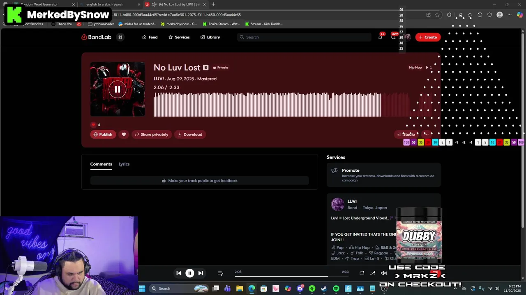Image resolution: width=526 pixels, height=295 pixels.
Task: Open the notifications bell
Action: click(x=380, y=37)
